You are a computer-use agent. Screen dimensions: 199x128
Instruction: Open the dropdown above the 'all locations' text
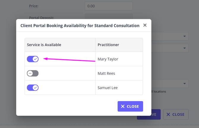(184, 84)
